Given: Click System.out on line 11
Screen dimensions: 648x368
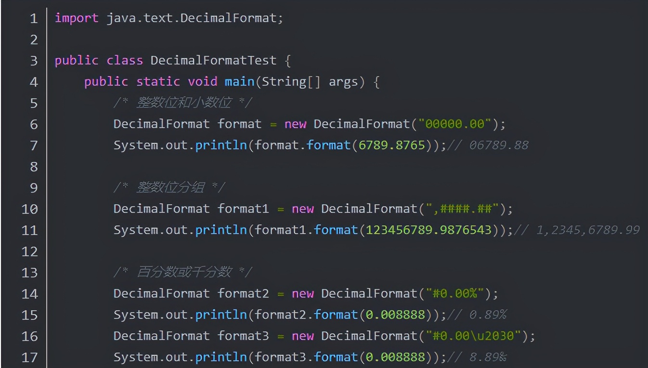Looking at the screenshot, I should (x=151, y=230).
